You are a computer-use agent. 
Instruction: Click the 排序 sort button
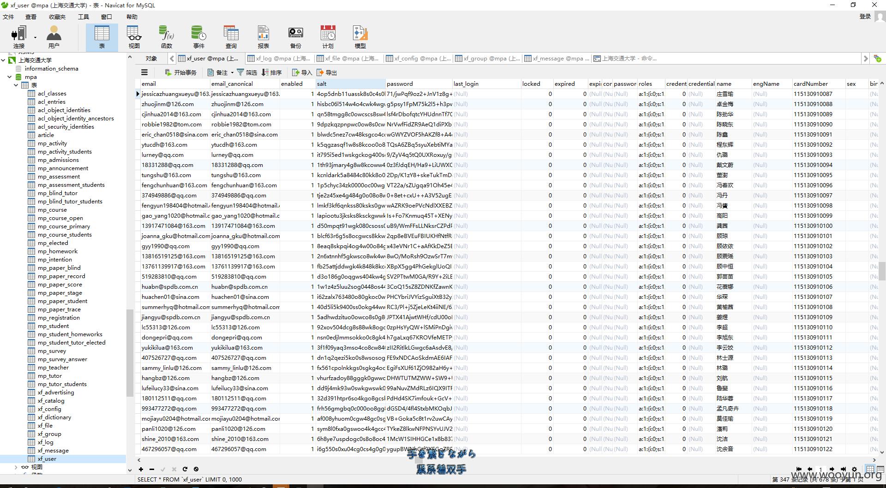271,72
